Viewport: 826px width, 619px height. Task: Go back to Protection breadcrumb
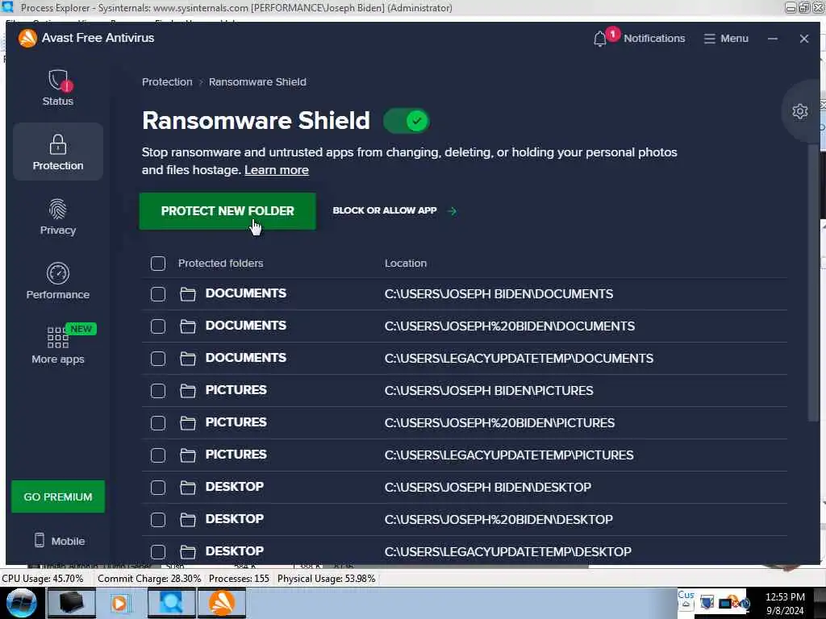click(x=167, y=81)
